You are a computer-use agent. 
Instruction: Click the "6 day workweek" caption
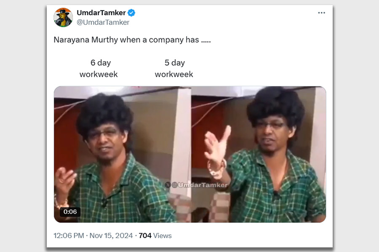(x=99, y=68)
